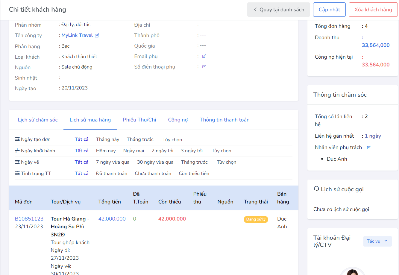Select the Lịch sử mua hàng tab

pos(90,120)
